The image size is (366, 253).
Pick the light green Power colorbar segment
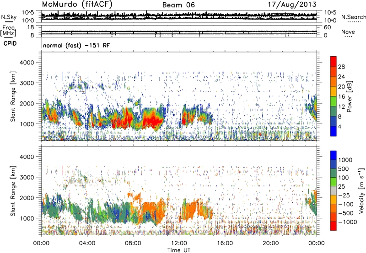pyautogui.click(x=334, y=101)
